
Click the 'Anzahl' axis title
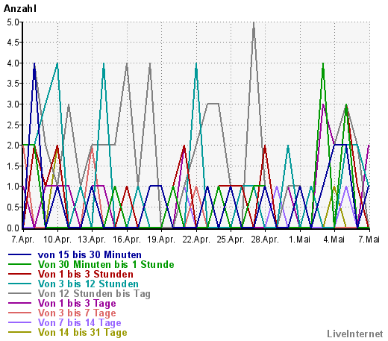pyautogui.click(x=20, y=9)
